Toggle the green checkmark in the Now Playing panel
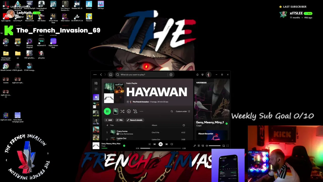 tap(226, 124)
